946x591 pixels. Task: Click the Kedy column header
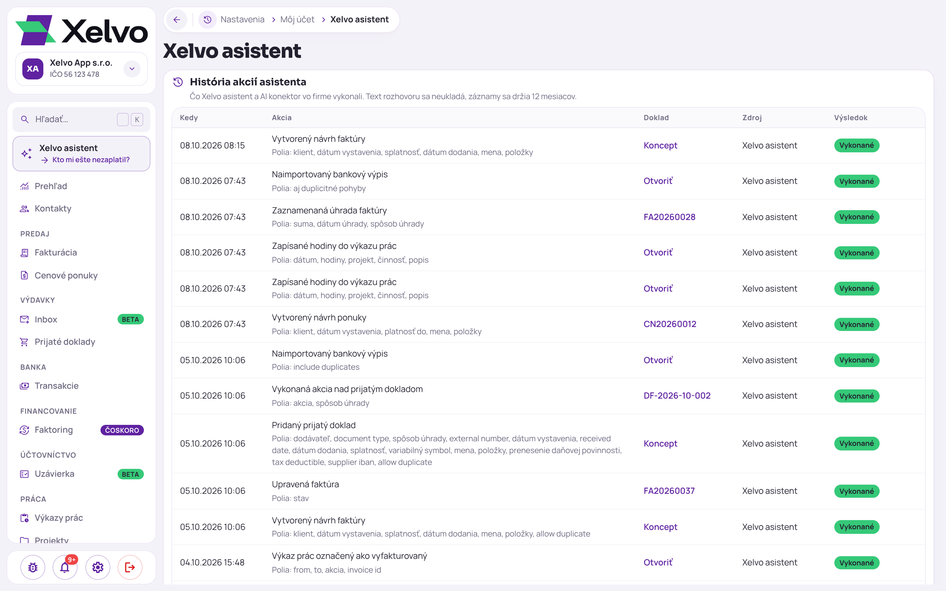[189, 118]
